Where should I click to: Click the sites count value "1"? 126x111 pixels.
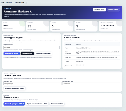point(77,26)
